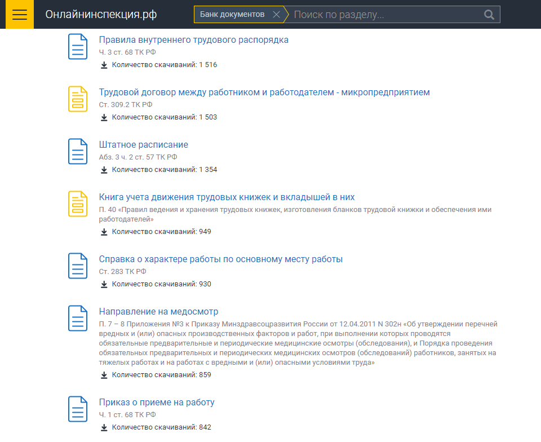Open Трудовой договор микропредприятием document link
Image resolution: width=541 pixels, height=442 pixels.
click(264, 92)
